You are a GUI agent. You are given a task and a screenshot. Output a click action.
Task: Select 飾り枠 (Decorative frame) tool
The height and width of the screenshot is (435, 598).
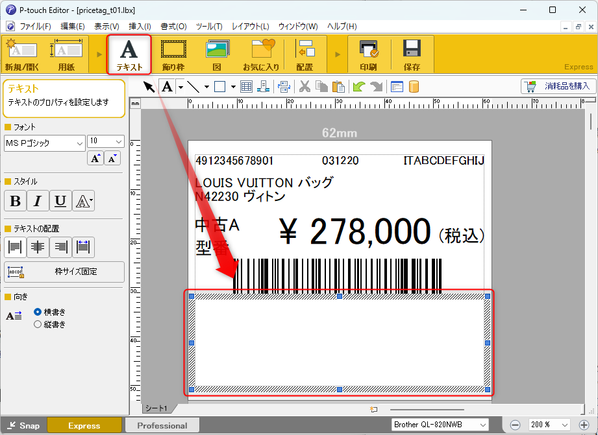tap(173, 55)
